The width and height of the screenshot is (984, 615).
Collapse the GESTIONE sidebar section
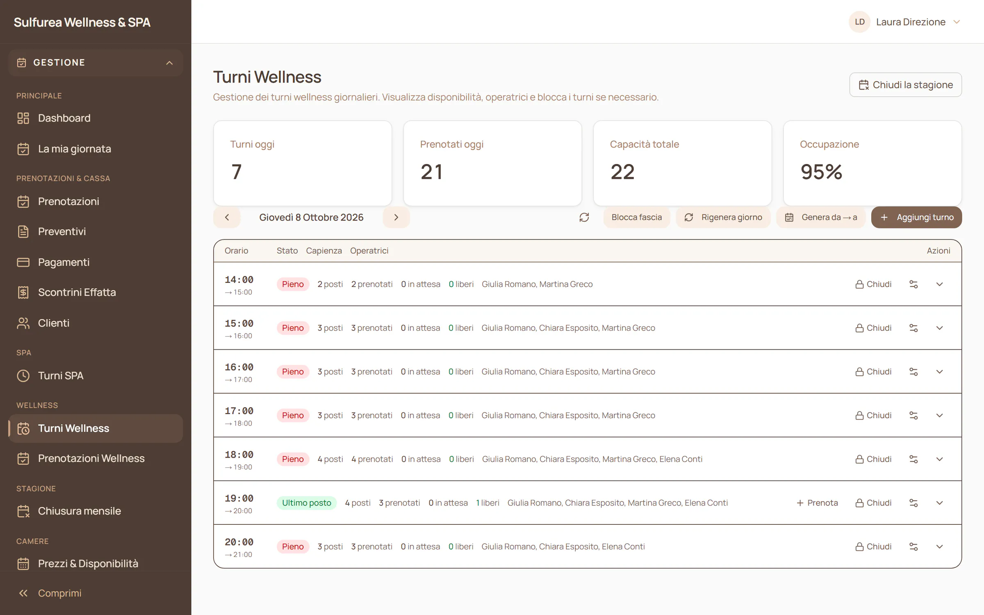click(96, 63)
